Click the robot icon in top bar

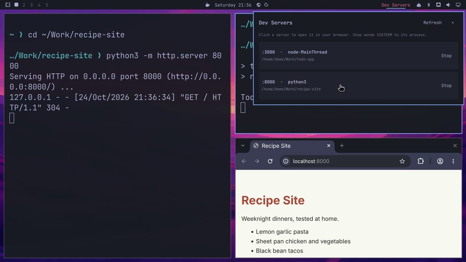419,5
